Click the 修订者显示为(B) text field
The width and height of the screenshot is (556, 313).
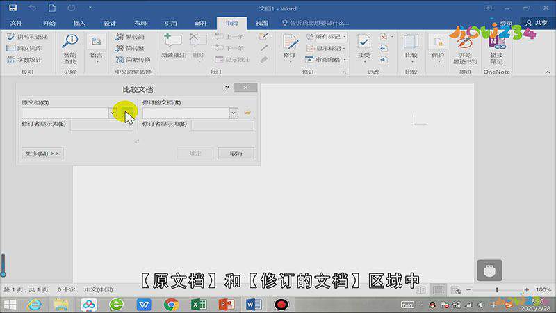222,125
